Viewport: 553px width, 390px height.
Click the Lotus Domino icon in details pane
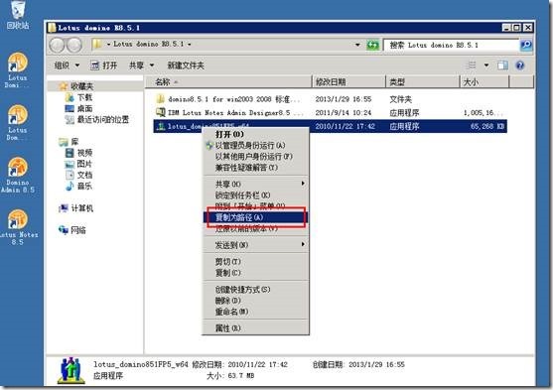[x=71, y=370]
